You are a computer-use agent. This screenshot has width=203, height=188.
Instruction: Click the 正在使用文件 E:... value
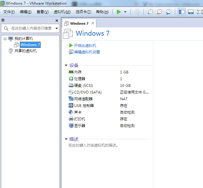coord(134,92)
